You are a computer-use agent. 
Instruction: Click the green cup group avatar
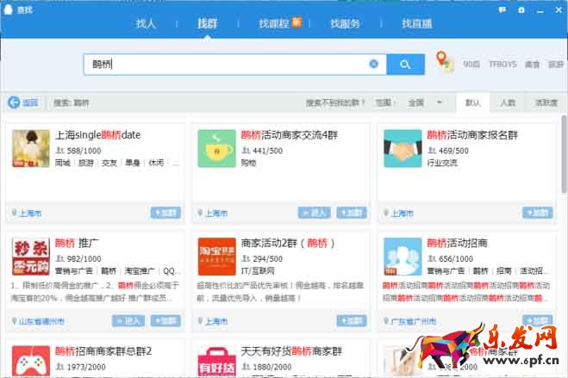pyautogui.click(x=216, y=148)
